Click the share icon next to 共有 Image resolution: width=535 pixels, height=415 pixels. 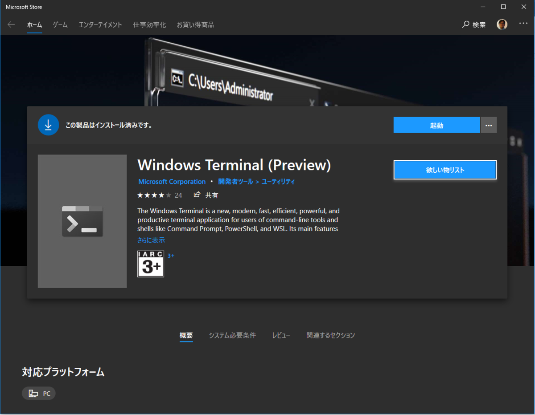pos(197,195)
